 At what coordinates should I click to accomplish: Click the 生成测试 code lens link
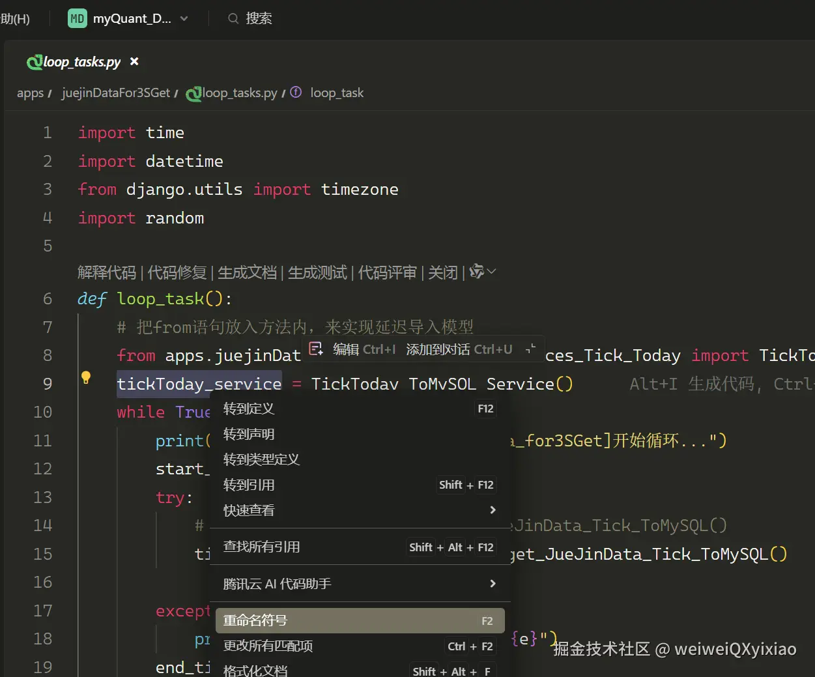click(x=317, y=272)
